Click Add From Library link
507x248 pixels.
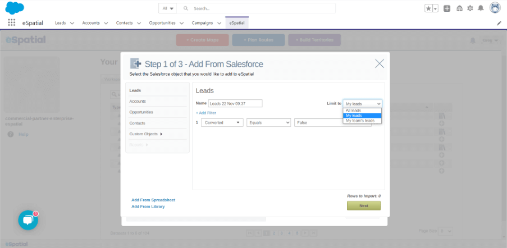(x=148, y=206)
